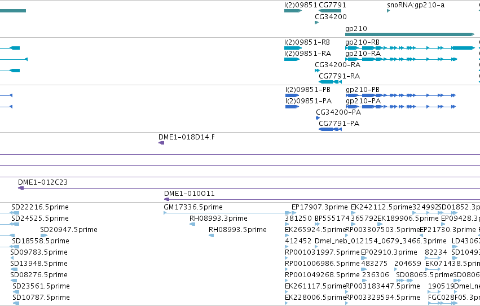Select the 82234 EST label
This screenshot has height=306, width=480.
coord(436,252)
